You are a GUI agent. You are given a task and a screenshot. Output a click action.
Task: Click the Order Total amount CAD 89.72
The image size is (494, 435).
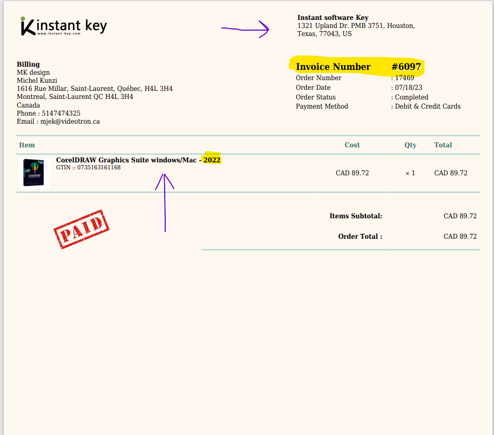[x=460, y=237]
